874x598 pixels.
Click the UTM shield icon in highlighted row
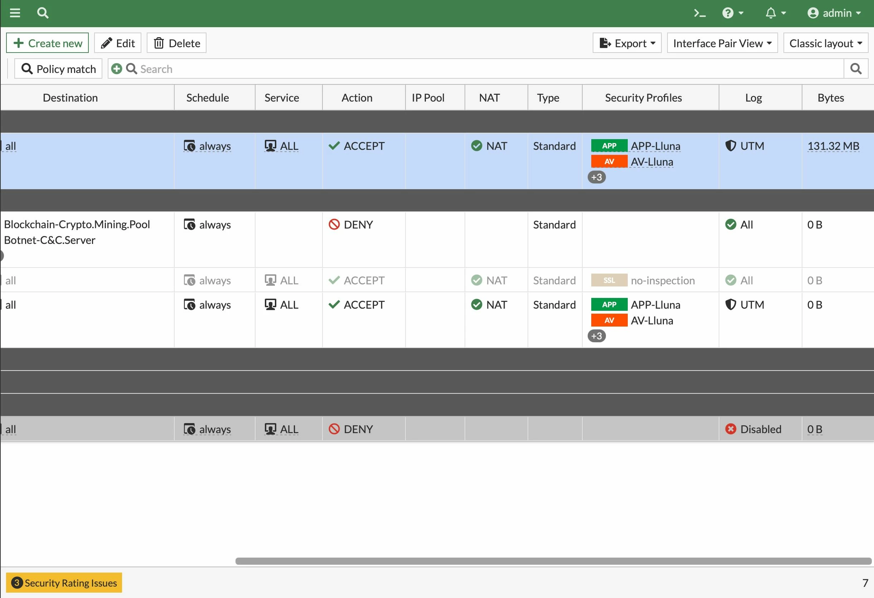[730, 146]
